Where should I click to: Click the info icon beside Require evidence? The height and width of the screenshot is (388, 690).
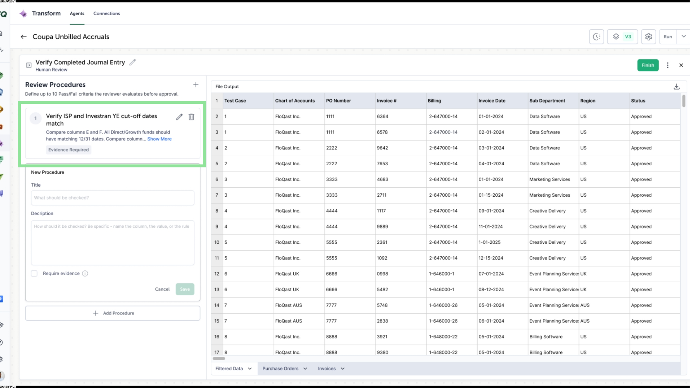85,273
